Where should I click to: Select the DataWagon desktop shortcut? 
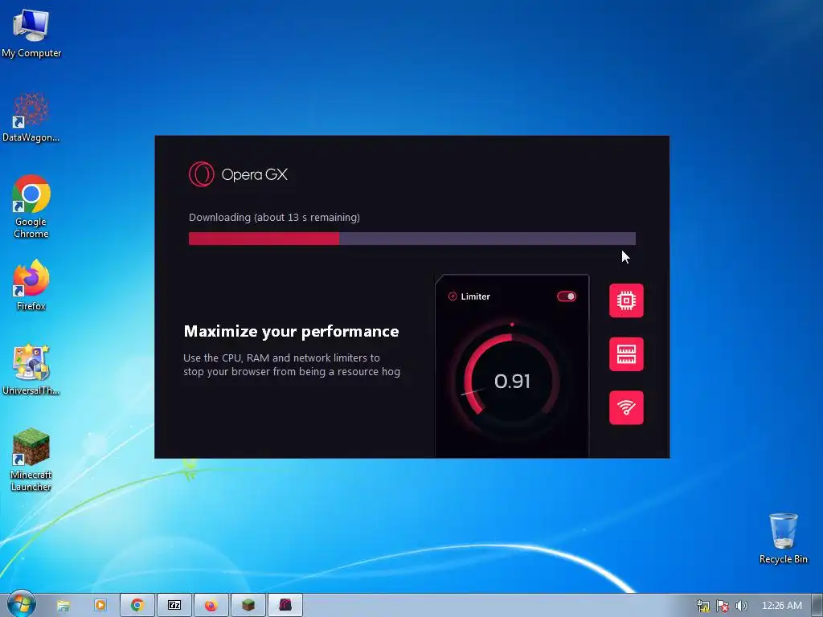(x=31, y=117)
